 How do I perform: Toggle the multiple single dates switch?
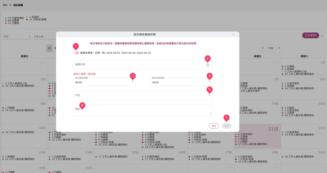coord(76,53)
